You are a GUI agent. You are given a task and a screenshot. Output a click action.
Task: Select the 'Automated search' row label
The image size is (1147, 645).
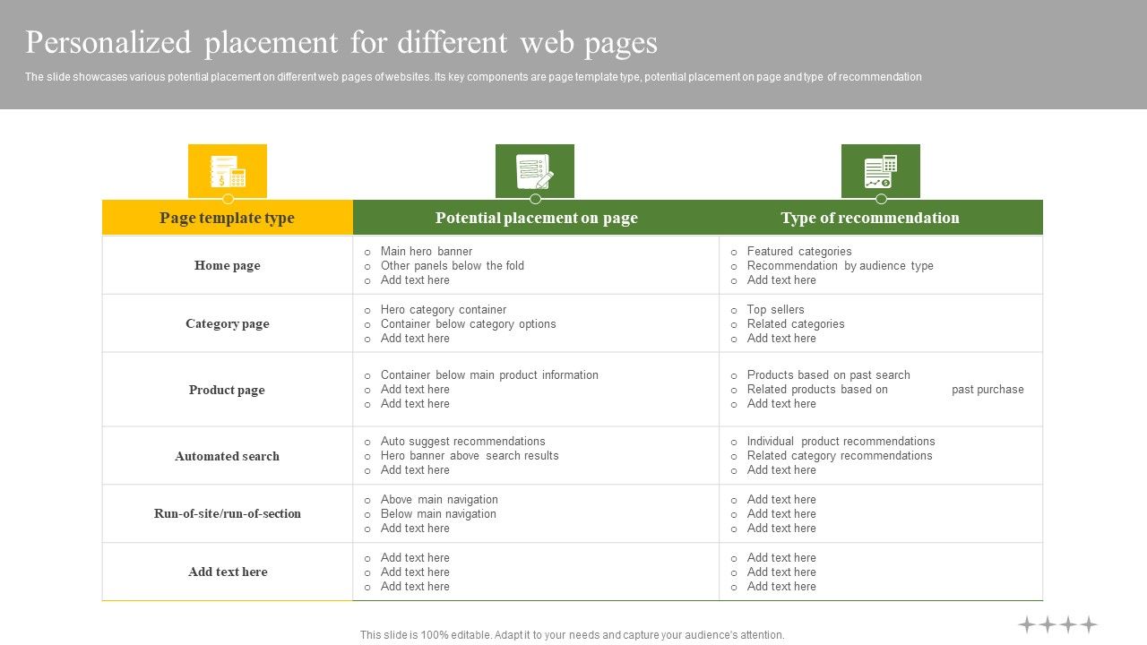(228, 456)
